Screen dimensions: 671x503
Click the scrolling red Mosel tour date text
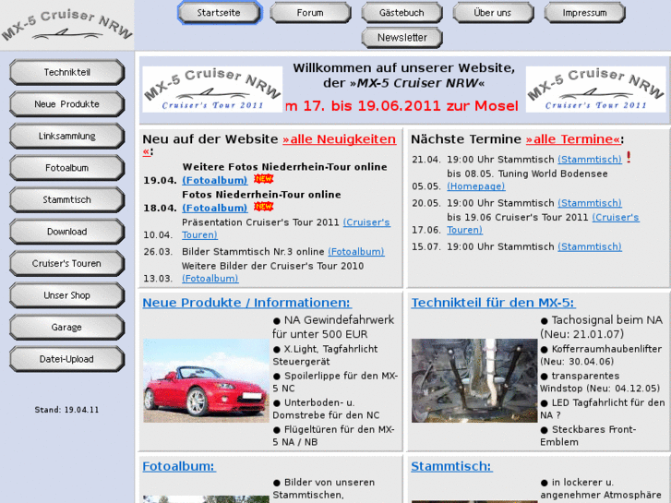[x=401, y=106]
